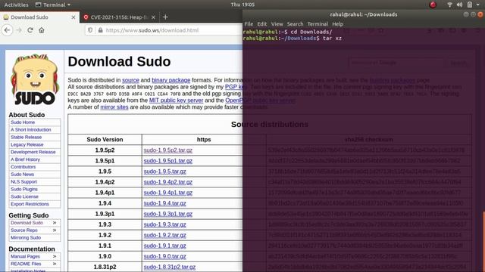This screenshot has height=272, width=485.
Task: Open the clock showing Thu 19:05
Action: 242,5
